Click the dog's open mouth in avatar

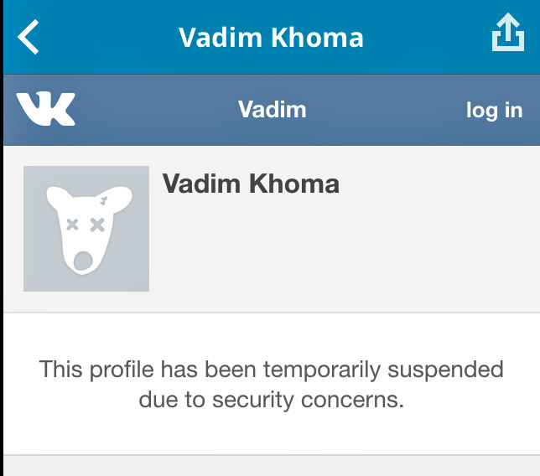[x=84, y=261]
